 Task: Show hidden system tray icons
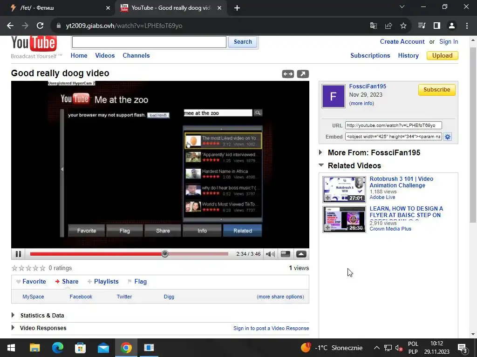point(376,348)
